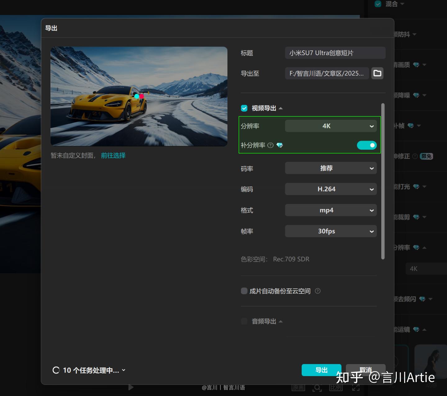
Task: Open the 格式 dropdown showing mp4
Action: 331,210
